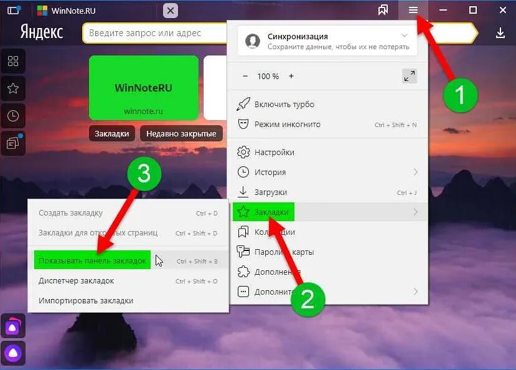The height and width of the screenshot is (370, 516).
Task: Enter fullscreen with the expand arrows icon
Action: tap(410, 76)
